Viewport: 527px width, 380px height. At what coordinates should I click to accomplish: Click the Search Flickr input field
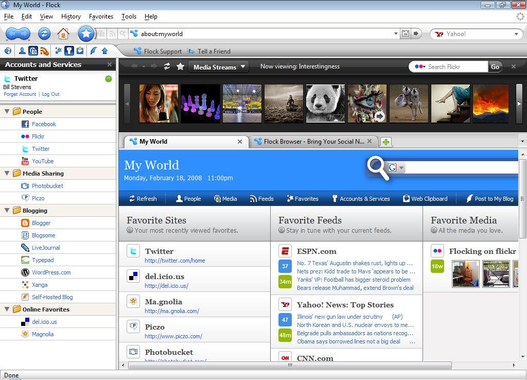point(456,66)
